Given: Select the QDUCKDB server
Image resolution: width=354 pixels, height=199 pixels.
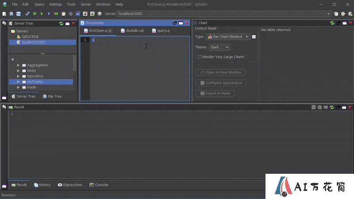Looking at the screenshot, I should click(30, 37).
